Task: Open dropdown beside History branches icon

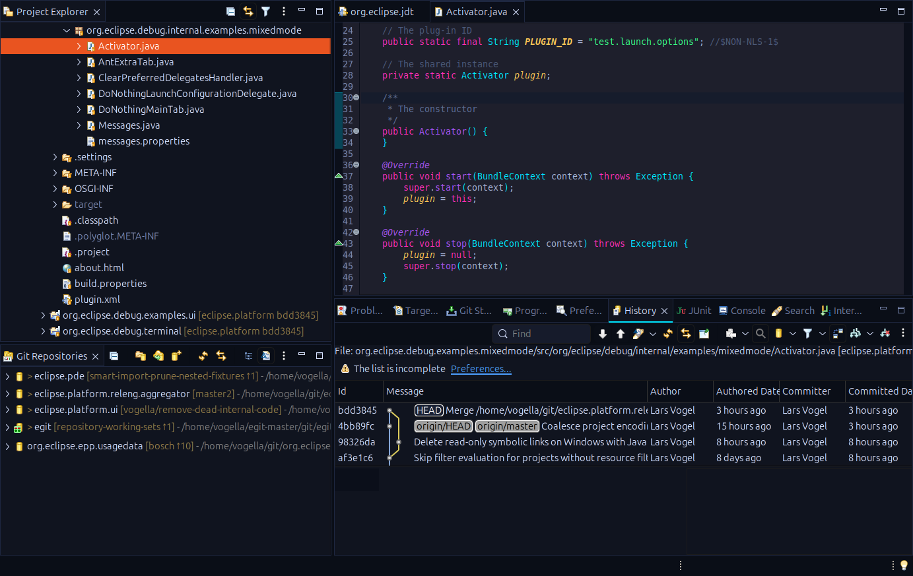Action: point(870,334)
